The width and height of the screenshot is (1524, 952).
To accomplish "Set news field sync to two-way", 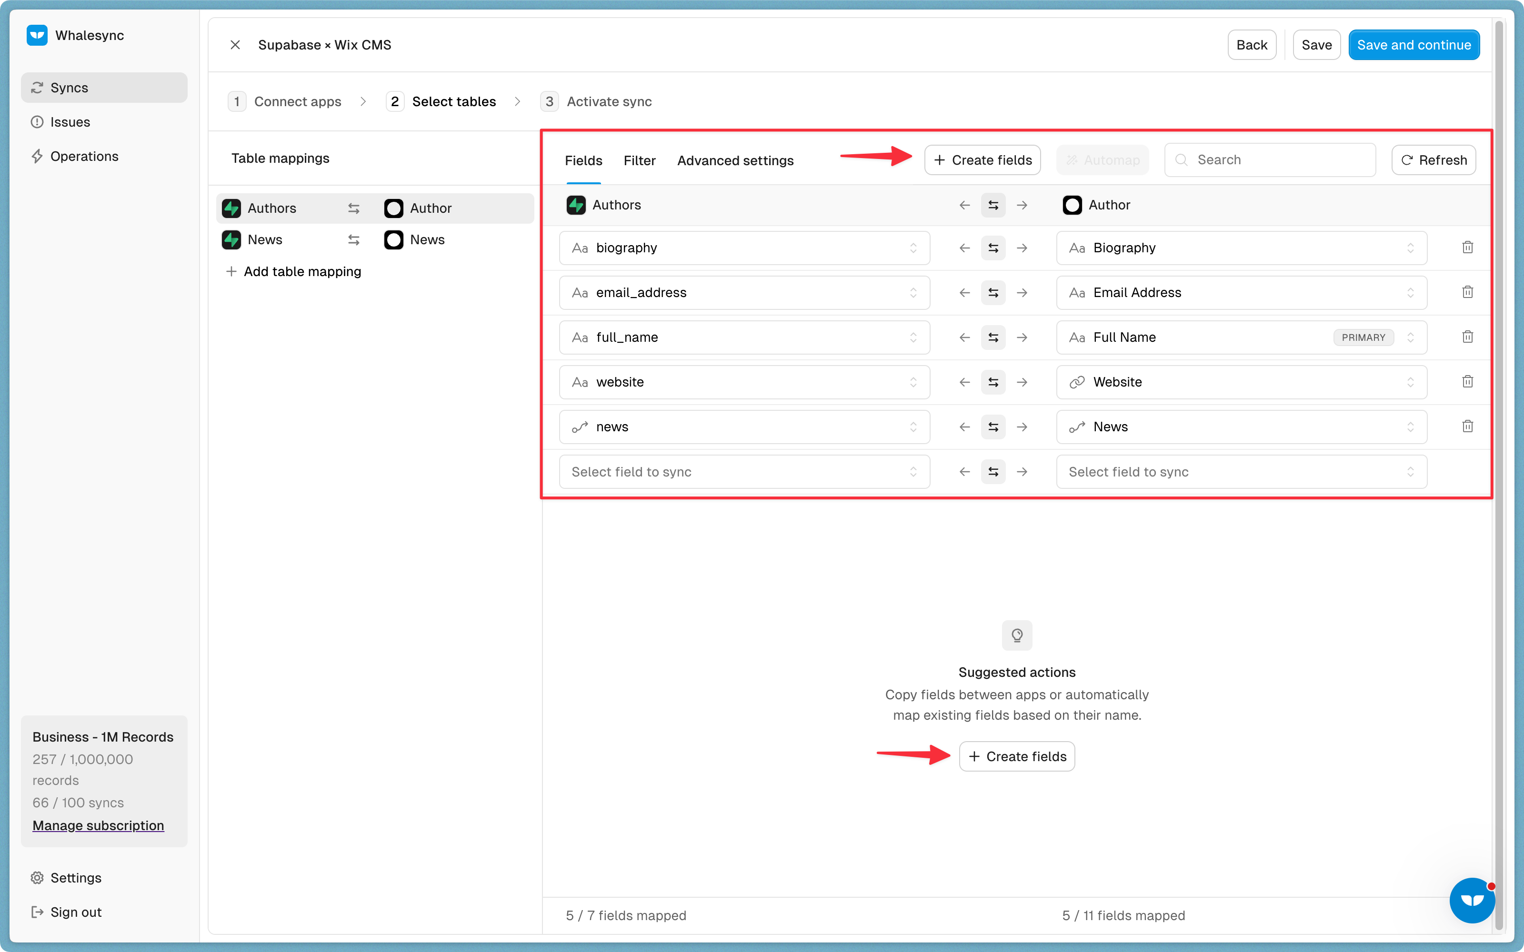I will coord(993,427).
